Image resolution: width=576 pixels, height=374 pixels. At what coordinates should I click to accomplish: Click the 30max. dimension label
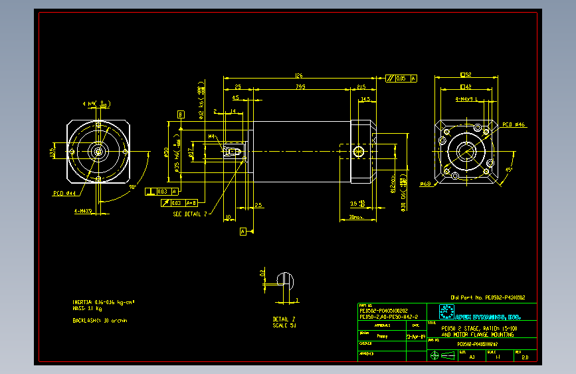[356, 217]
